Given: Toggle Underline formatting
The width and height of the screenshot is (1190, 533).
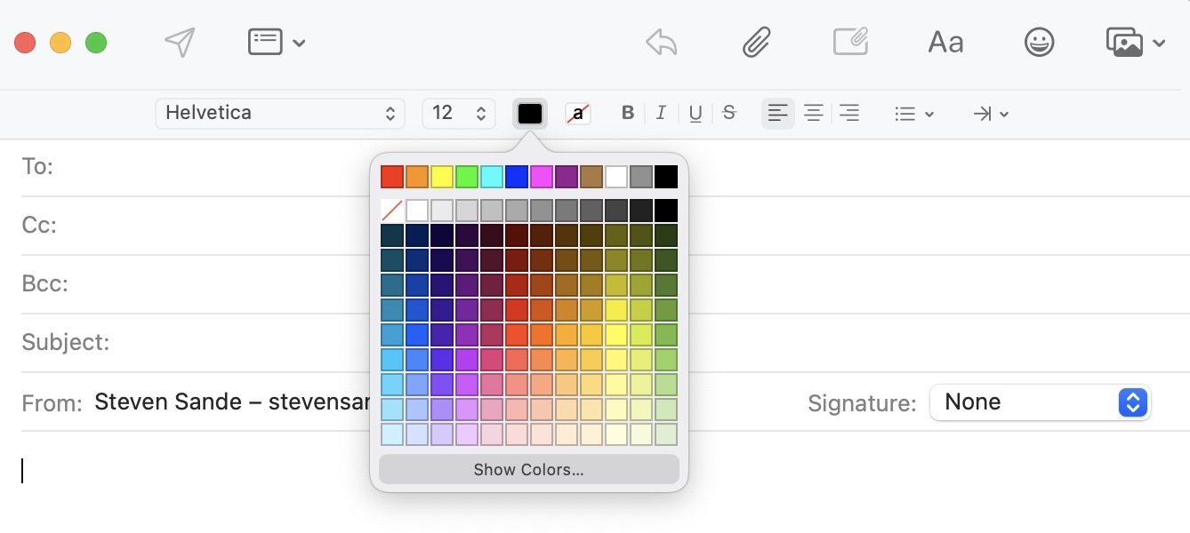Looking at the screenshot, I should coord(696,113).
